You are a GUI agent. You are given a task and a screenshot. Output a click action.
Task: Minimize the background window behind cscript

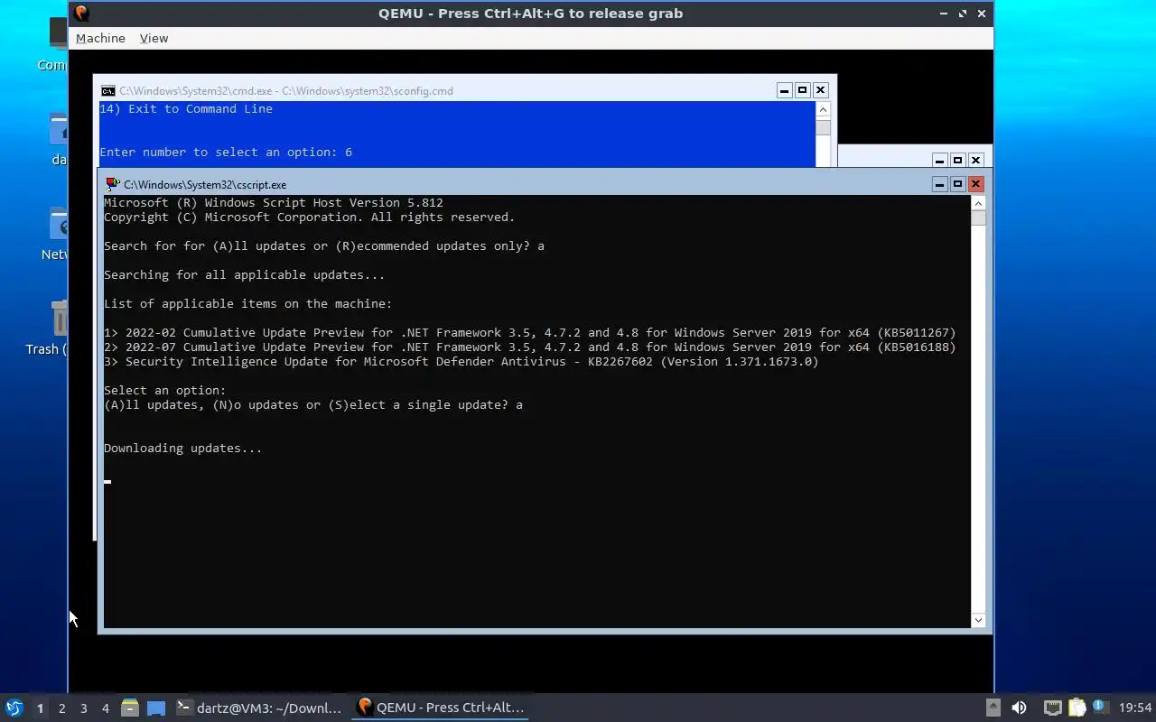pyautogui.click(x=939, y=160)
